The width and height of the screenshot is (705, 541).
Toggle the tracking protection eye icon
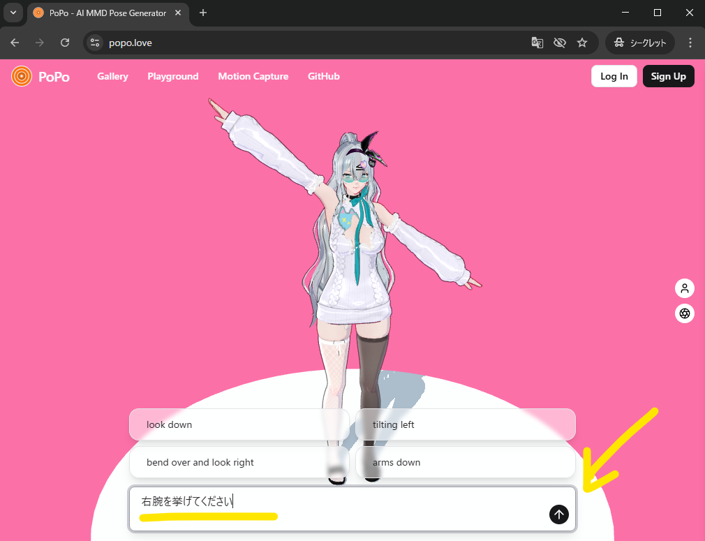point(559,43)
